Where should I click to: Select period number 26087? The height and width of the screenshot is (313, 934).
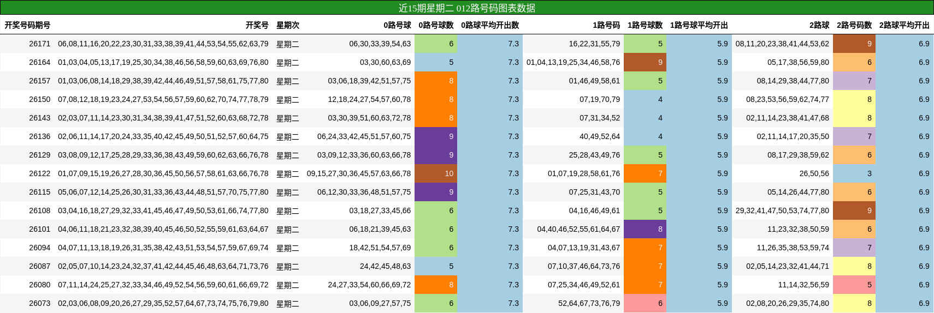pyautogui.click(x=39, y=266)
